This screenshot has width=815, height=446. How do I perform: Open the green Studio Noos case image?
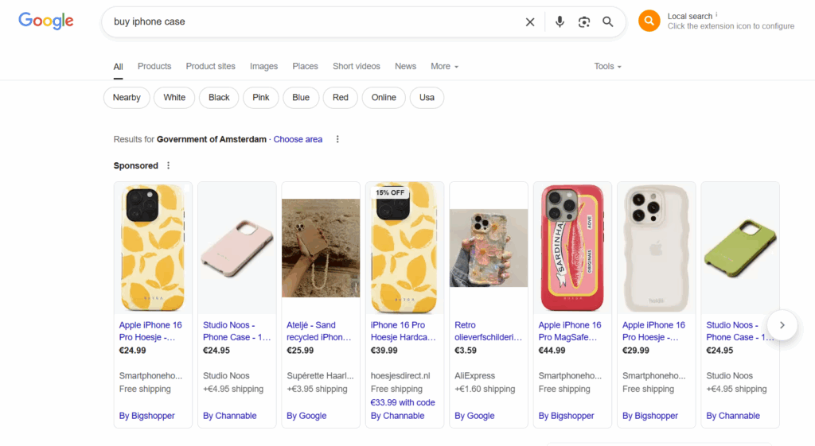pyautogui.click(x=740, y=248)
